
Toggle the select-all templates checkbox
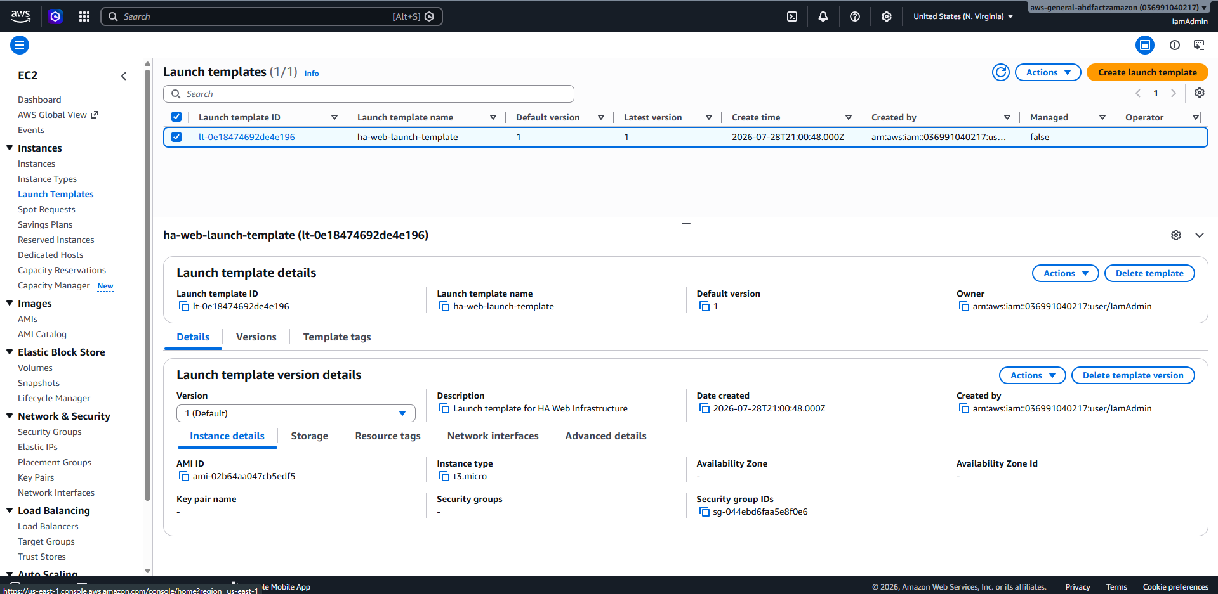coord(176,117)
